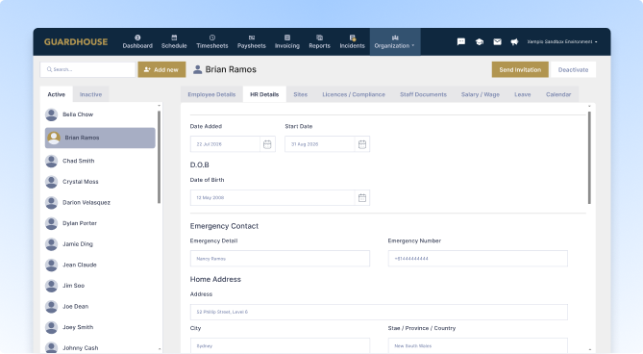
Task: Select Jim Soo in the employee list
Action: [100, 286]
